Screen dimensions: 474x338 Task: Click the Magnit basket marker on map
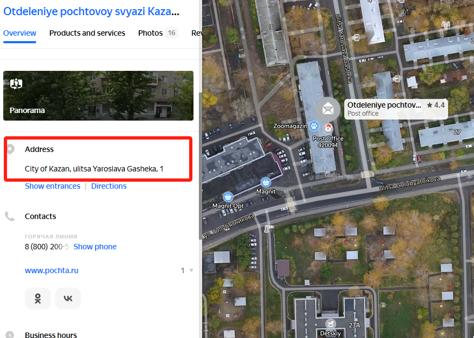(x=266, y=182)
